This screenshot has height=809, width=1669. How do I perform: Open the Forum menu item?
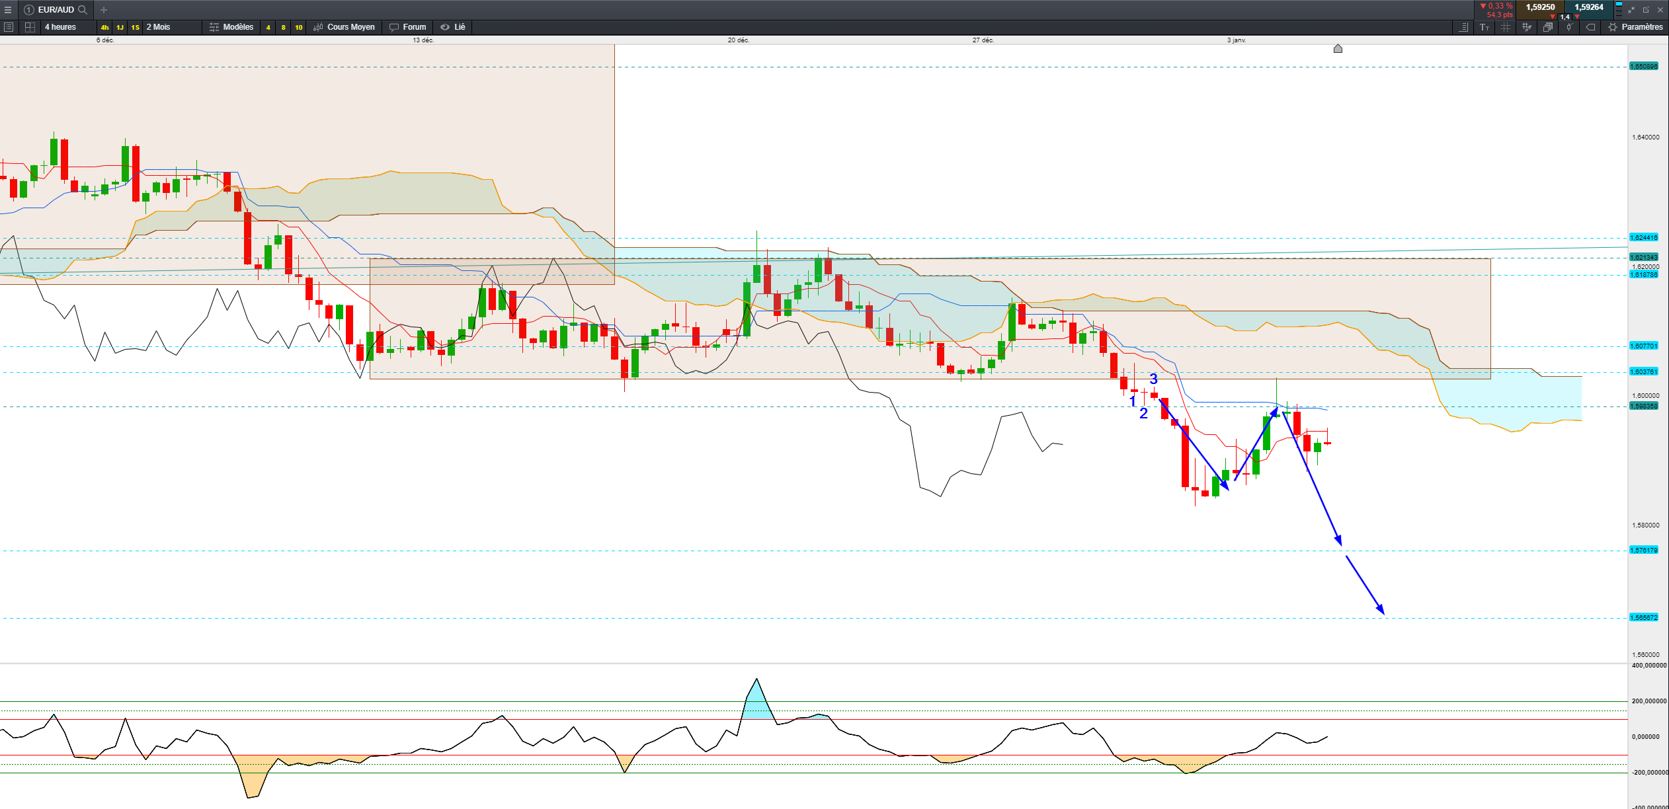tap(408, 27)
